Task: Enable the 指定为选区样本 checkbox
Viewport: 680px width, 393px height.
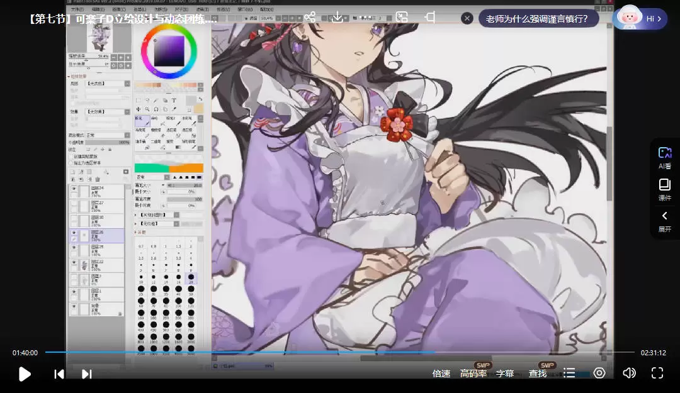Action: coord(71,163)
